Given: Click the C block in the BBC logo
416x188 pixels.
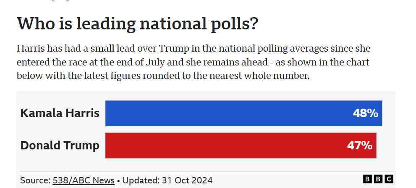Looking at the screenshot, I should point(389,179).
